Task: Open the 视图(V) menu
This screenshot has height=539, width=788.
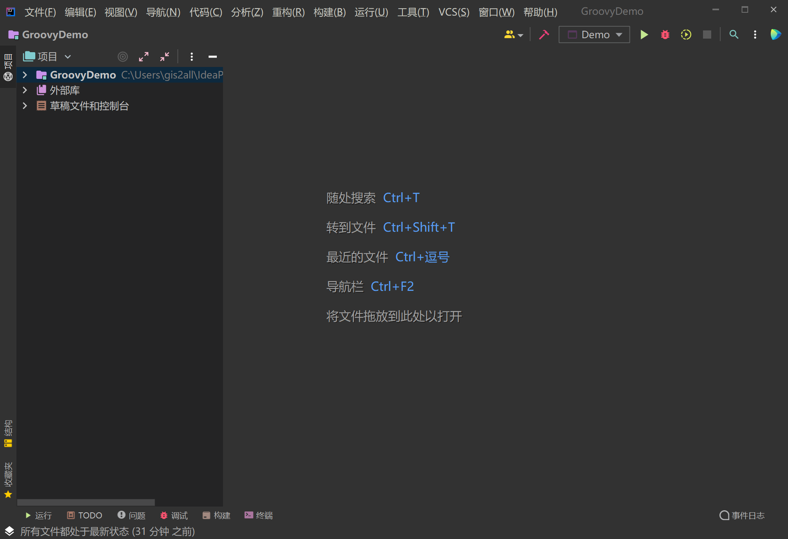Action: (121, 12)
